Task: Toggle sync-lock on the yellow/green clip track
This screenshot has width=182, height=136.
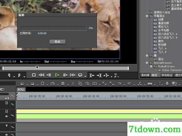Action: click(x=12, y=115)
